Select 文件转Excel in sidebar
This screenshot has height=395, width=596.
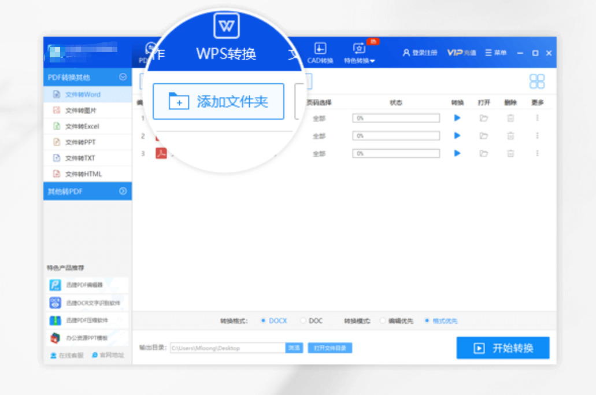(x=87, y=126)
